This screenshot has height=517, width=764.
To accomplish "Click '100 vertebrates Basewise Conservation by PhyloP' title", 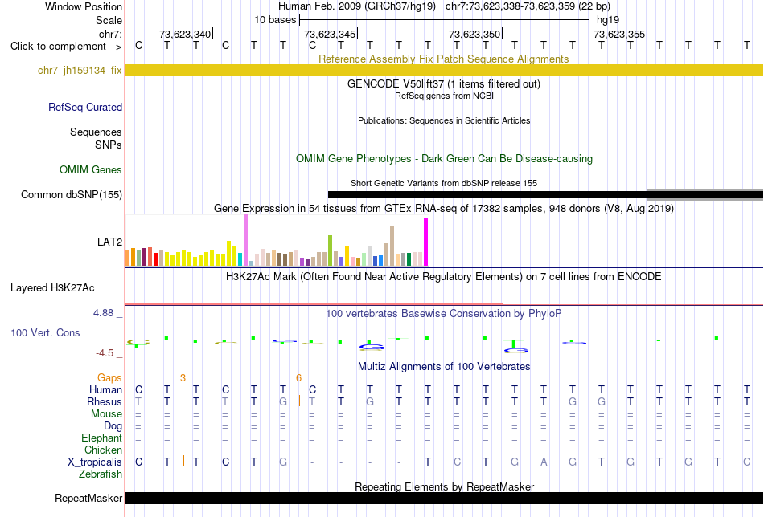I will (444, 314).
